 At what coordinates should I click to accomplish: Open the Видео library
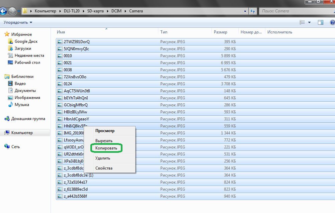pos(20,84)
